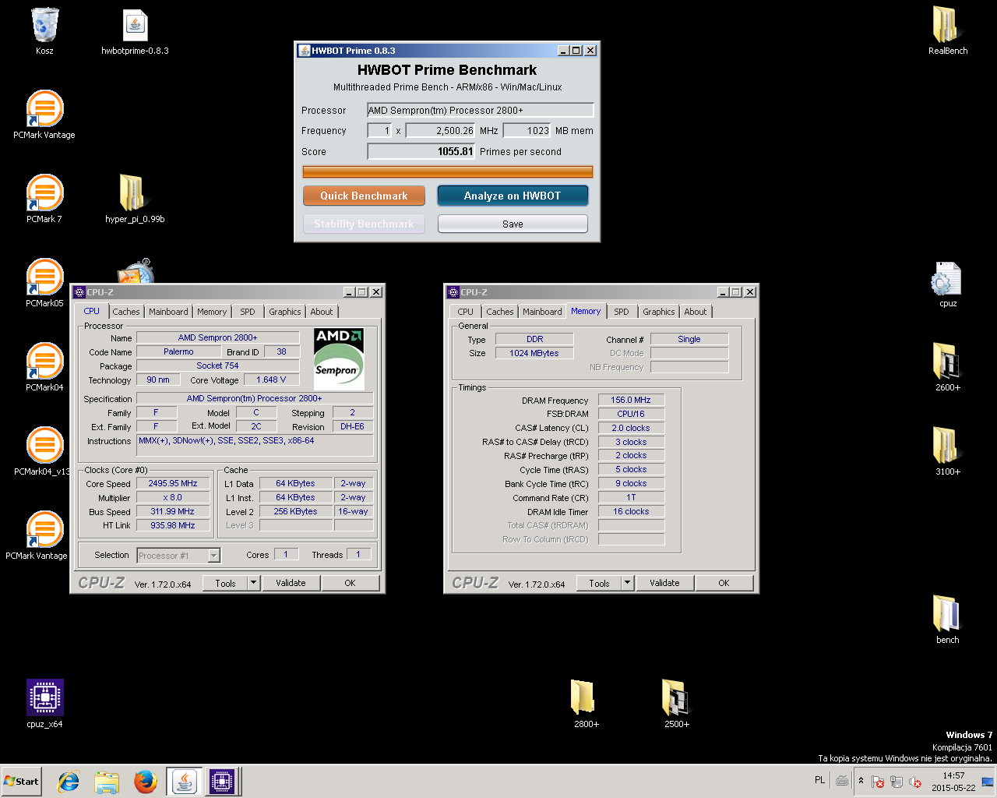Screen dimensions: 997x798
Task: Launch Firefox from the taskbar
Action: pyautogui.click(x=145, y=782)
